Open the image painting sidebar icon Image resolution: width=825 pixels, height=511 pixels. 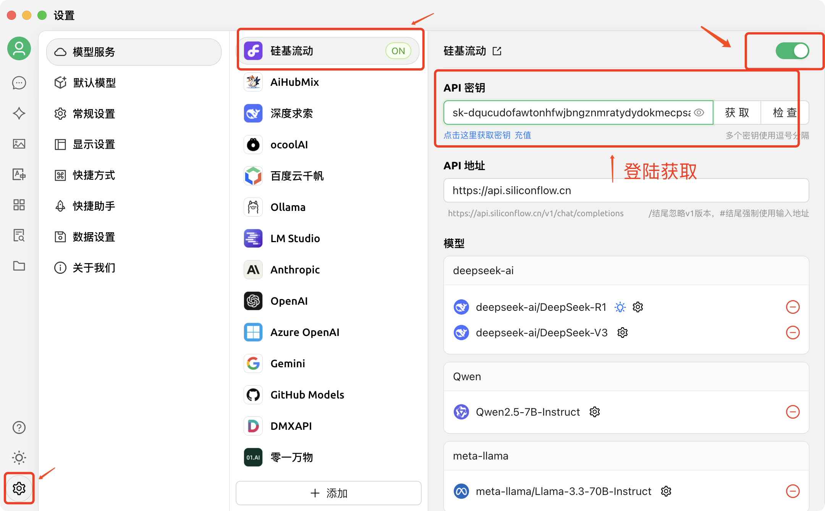pyautogui.click(x=19, y=144)
